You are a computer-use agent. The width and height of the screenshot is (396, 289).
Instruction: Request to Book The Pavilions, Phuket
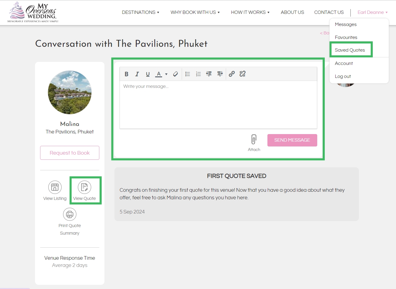point(70,153)
